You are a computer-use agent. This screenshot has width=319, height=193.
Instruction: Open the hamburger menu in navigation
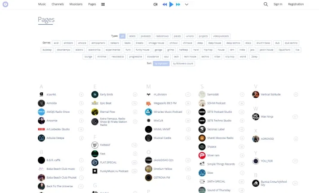tap(103, 4)
